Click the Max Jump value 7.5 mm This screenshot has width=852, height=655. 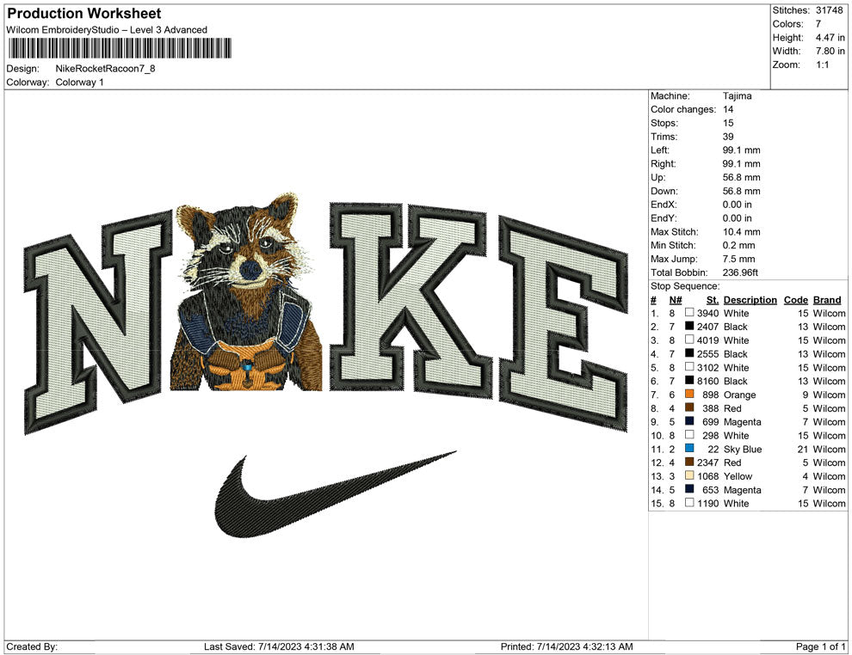pos(739,259)
